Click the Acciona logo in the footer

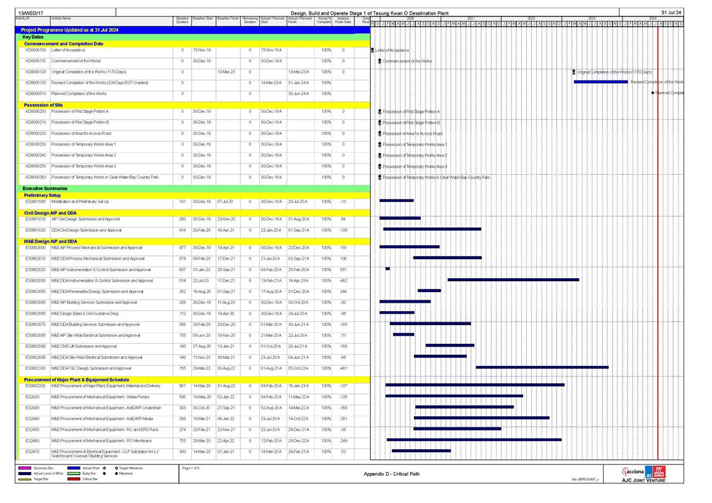pos(634,472)
